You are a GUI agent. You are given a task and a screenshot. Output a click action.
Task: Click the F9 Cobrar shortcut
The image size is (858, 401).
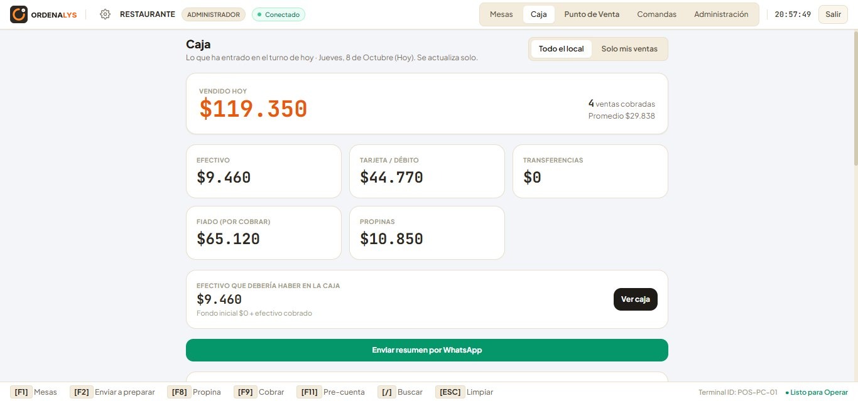259,392
